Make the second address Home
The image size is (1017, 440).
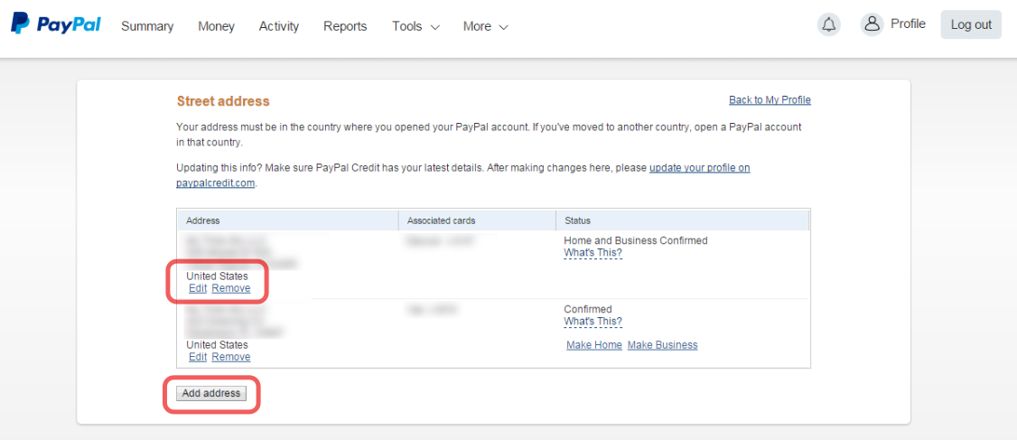pos(594,344)
